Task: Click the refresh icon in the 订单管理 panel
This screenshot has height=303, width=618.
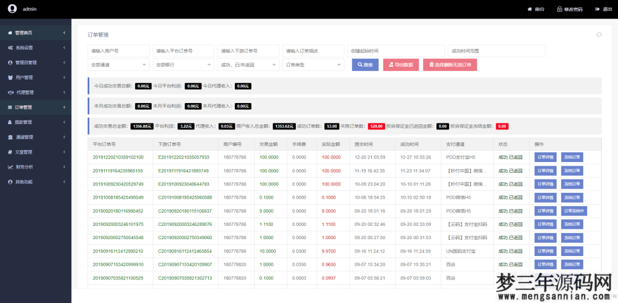Action: click(599, 35)
